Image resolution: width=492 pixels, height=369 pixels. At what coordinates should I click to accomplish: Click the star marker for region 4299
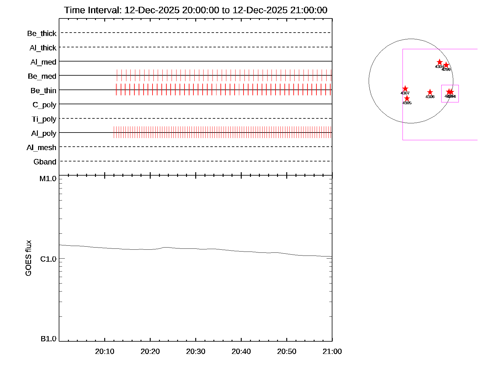tap(446, 65)
